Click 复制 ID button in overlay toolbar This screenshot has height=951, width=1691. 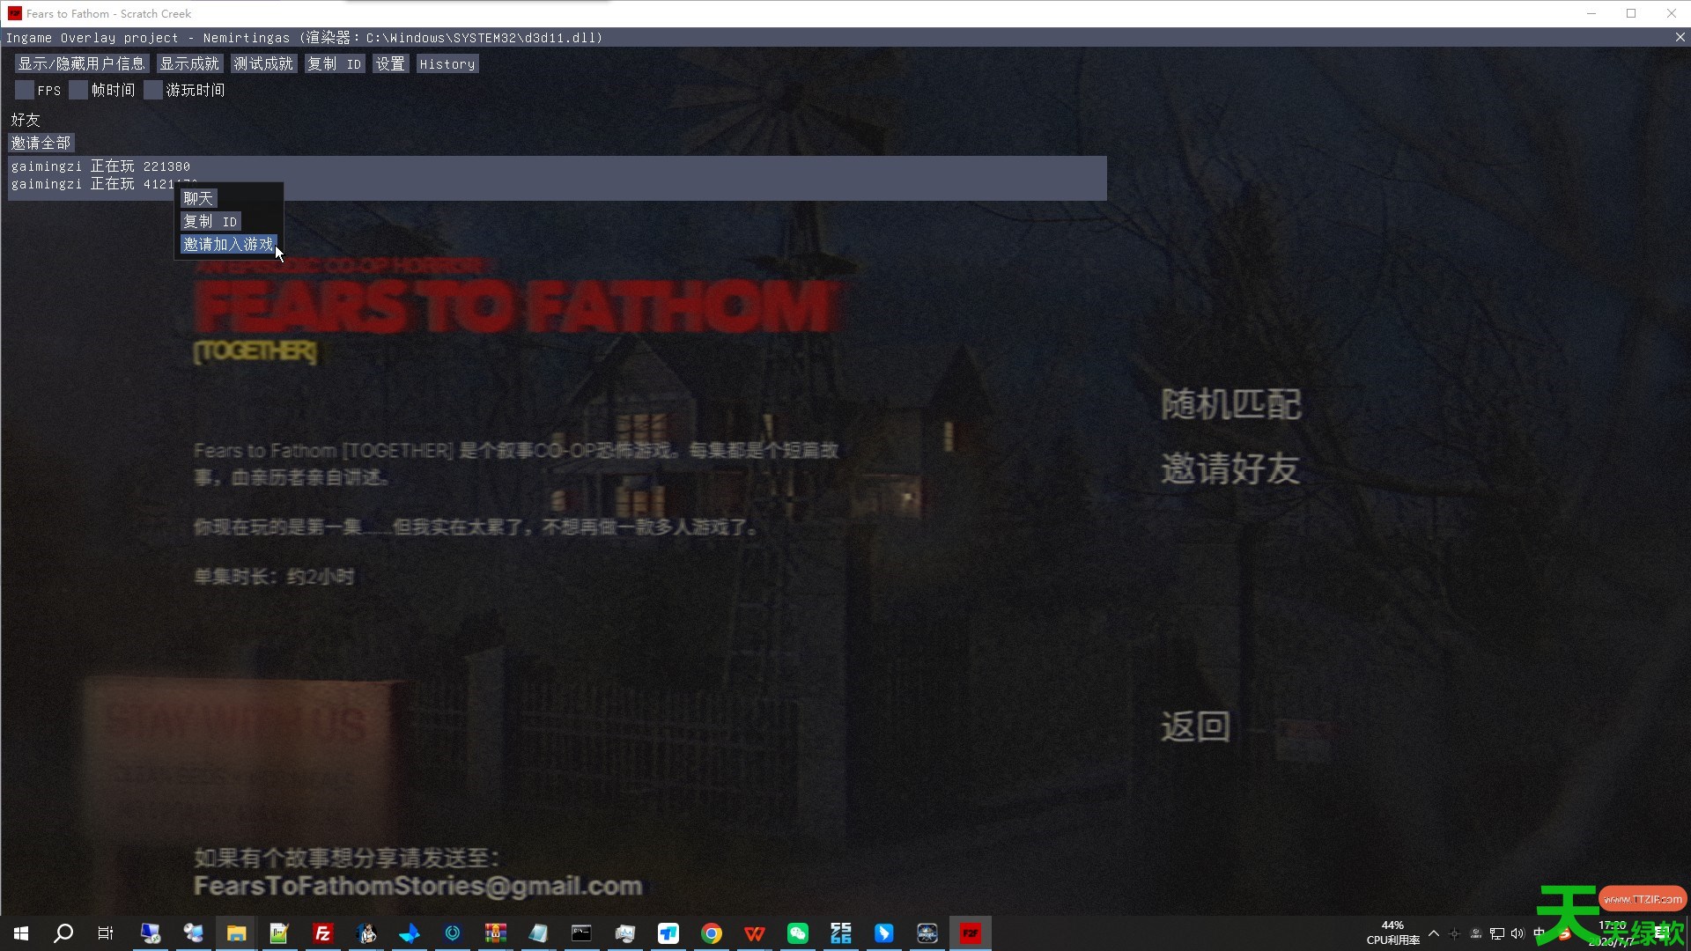click(x=334, y=64)
